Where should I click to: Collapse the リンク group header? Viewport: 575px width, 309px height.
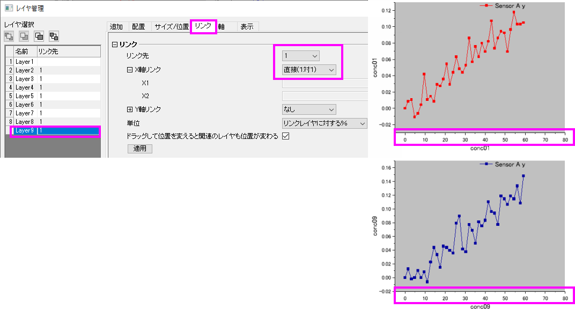click(115, 45)
